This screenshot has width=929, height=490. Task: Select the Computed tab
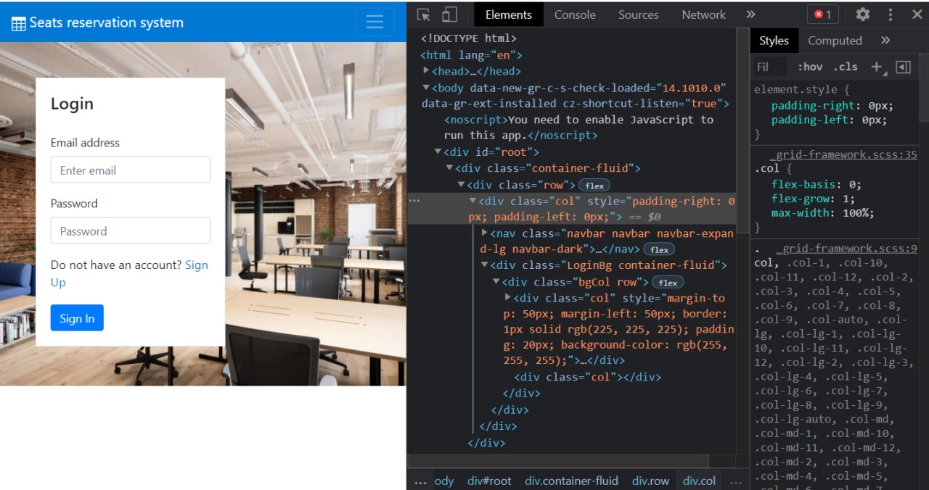(835, 41)
